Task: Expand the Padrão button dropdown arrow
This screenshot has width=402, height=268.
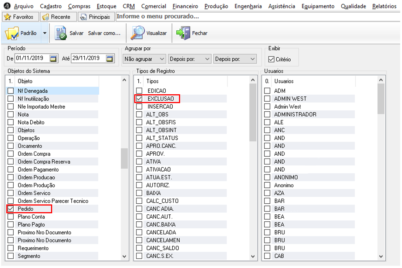Action: (x=45, y=33)
